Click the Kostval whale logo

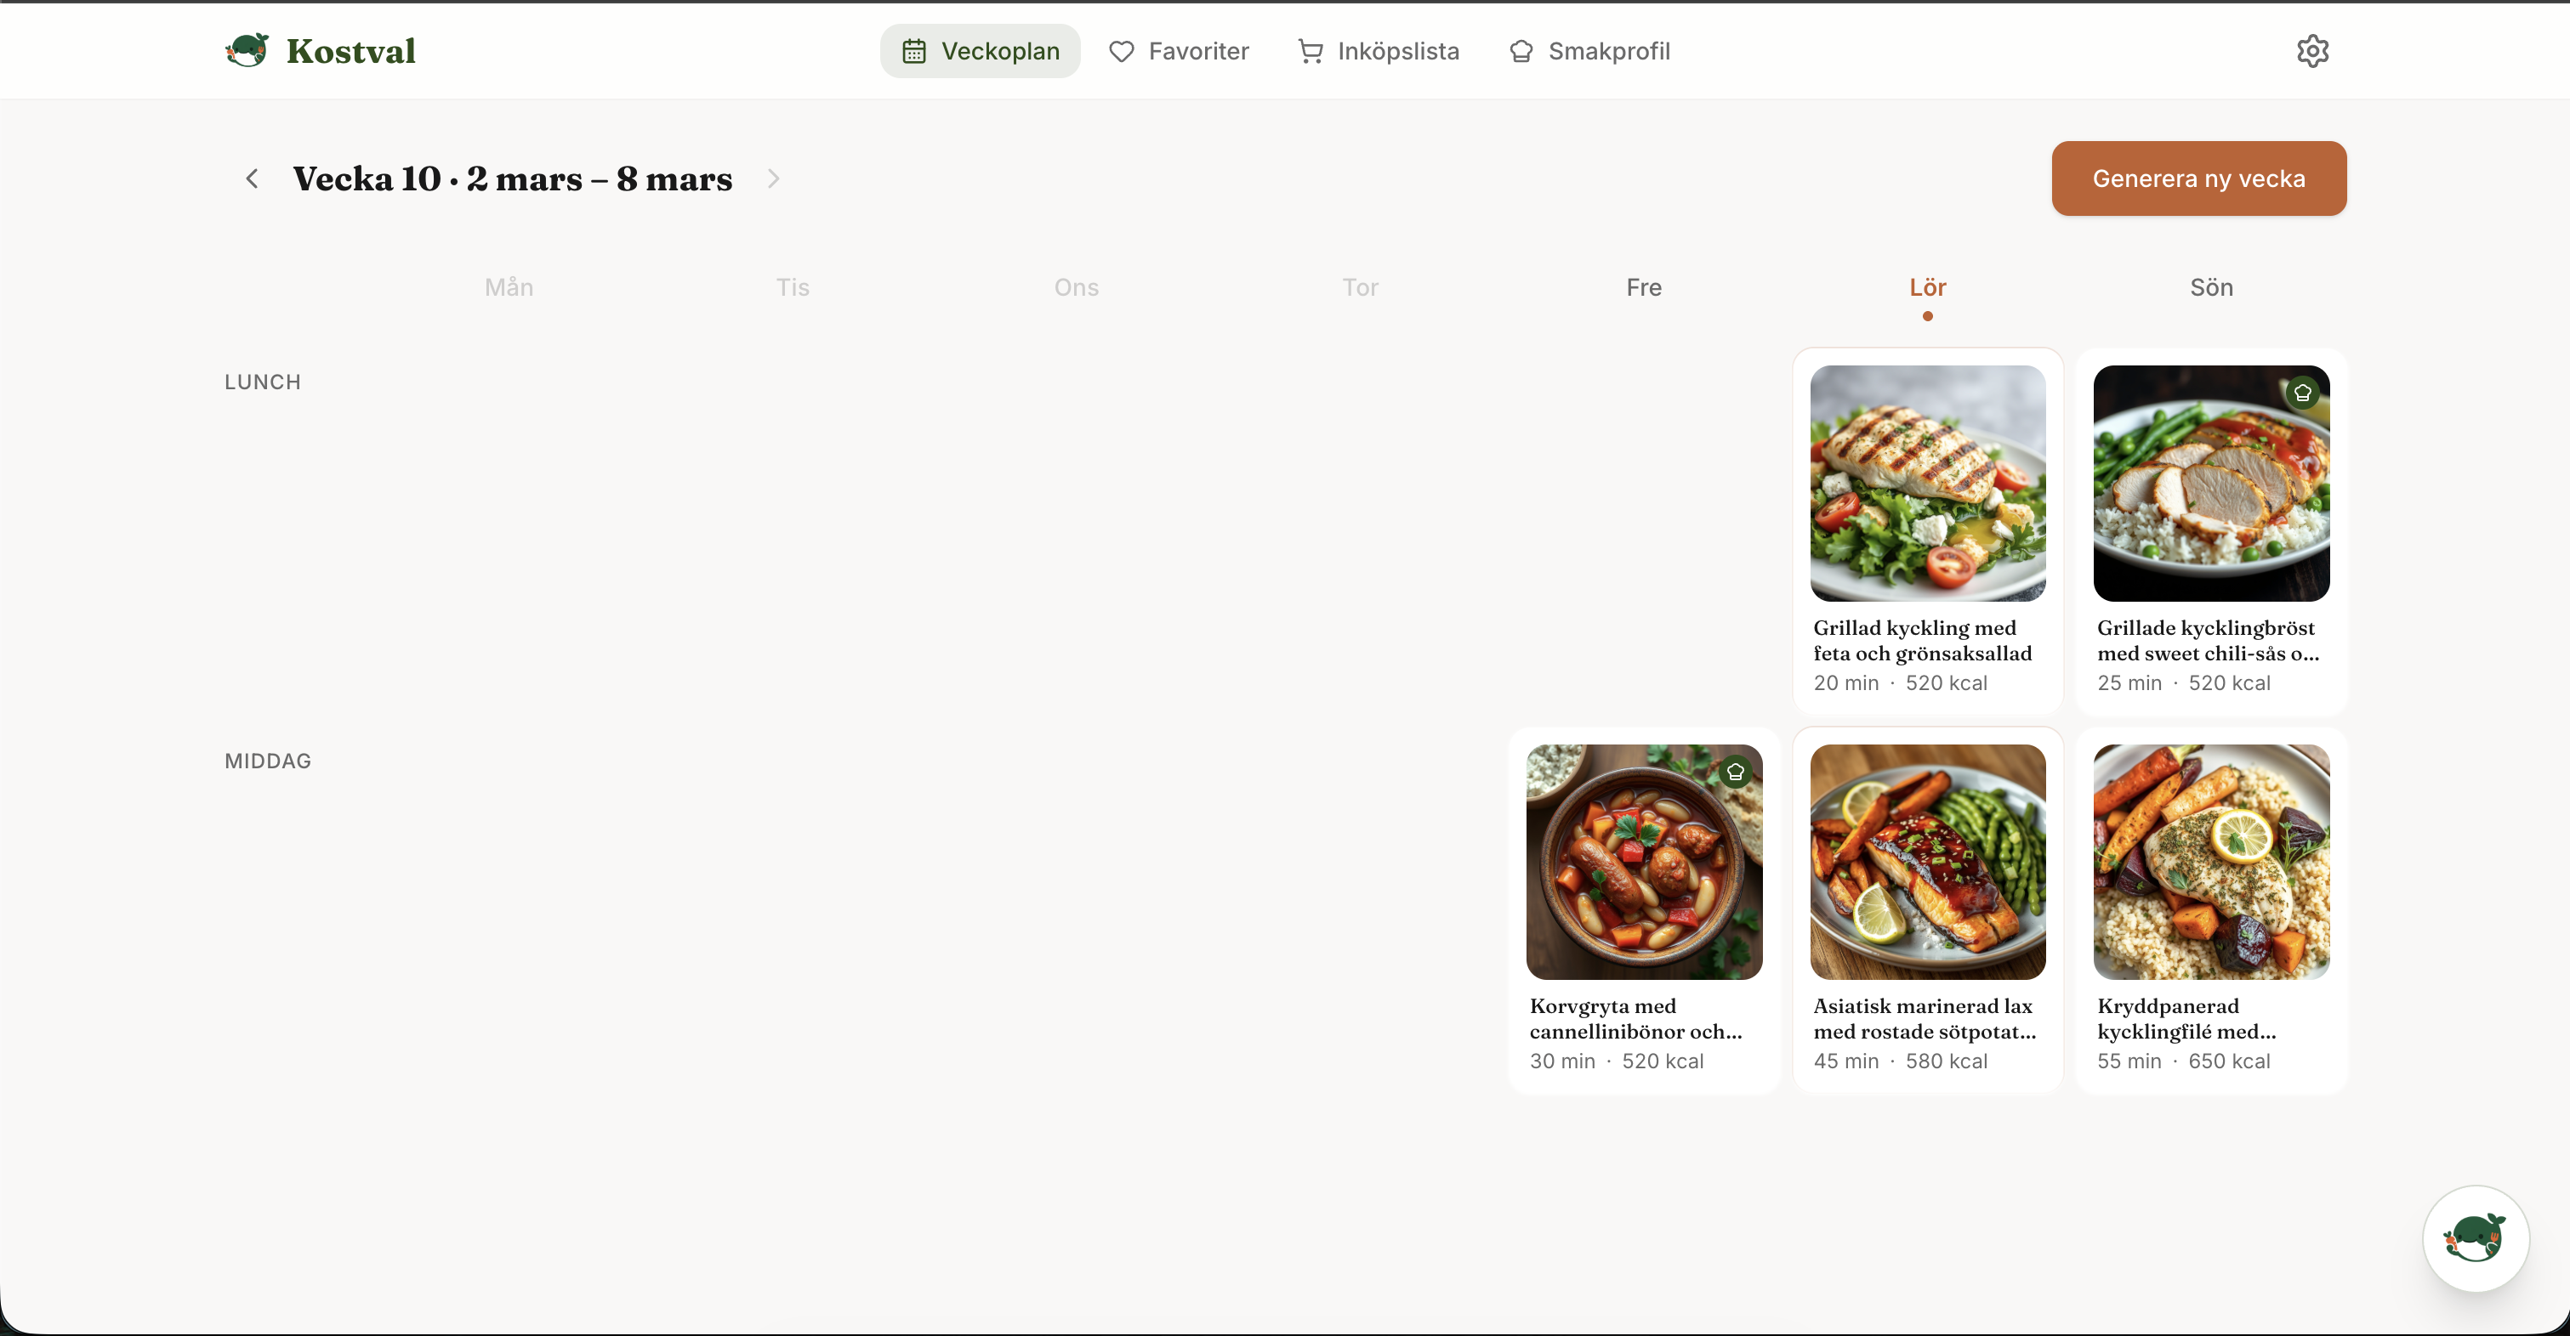(247, 50)
